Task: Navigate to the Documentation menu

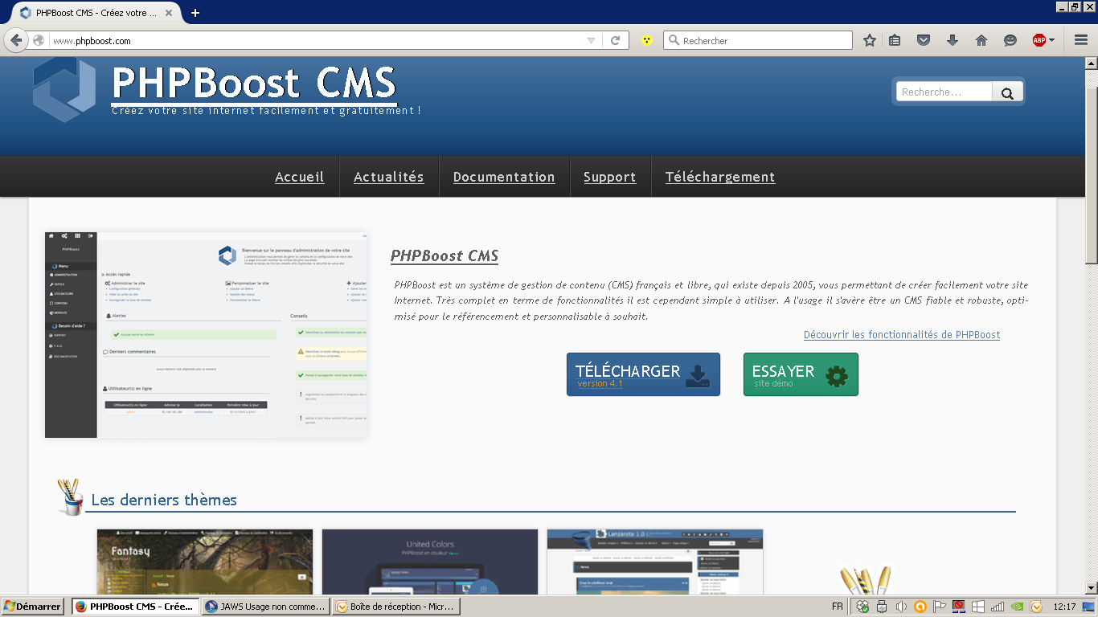Action: click(504, 177)
